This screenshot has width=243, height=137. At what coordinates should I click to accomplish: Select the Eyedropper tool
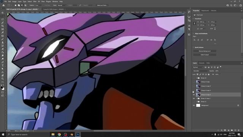[x=3, y=32]
